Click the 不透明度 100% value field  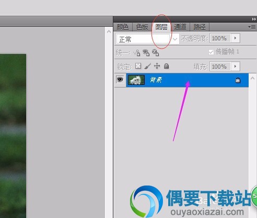220,38
